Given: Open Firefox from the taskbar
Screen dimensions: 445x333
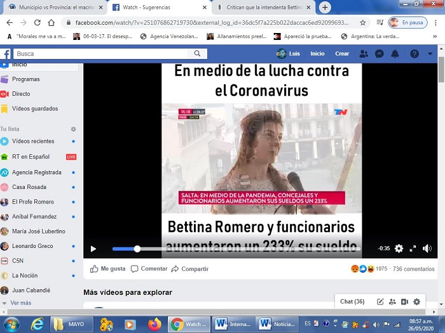Looking at the screenshot, I should pos(154,324).
